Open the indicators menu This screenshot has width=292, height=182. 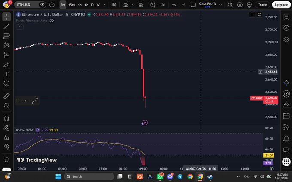point(126,5)
